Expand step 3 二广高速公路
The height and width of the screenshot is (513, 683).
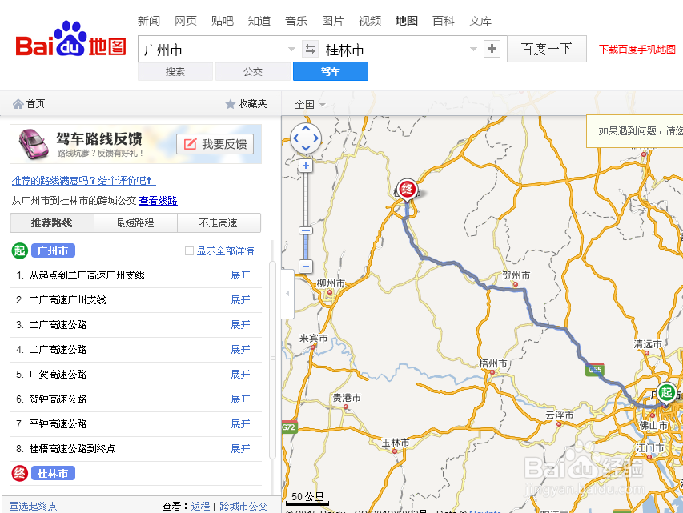pyautogui.click(x=240, y=325)
